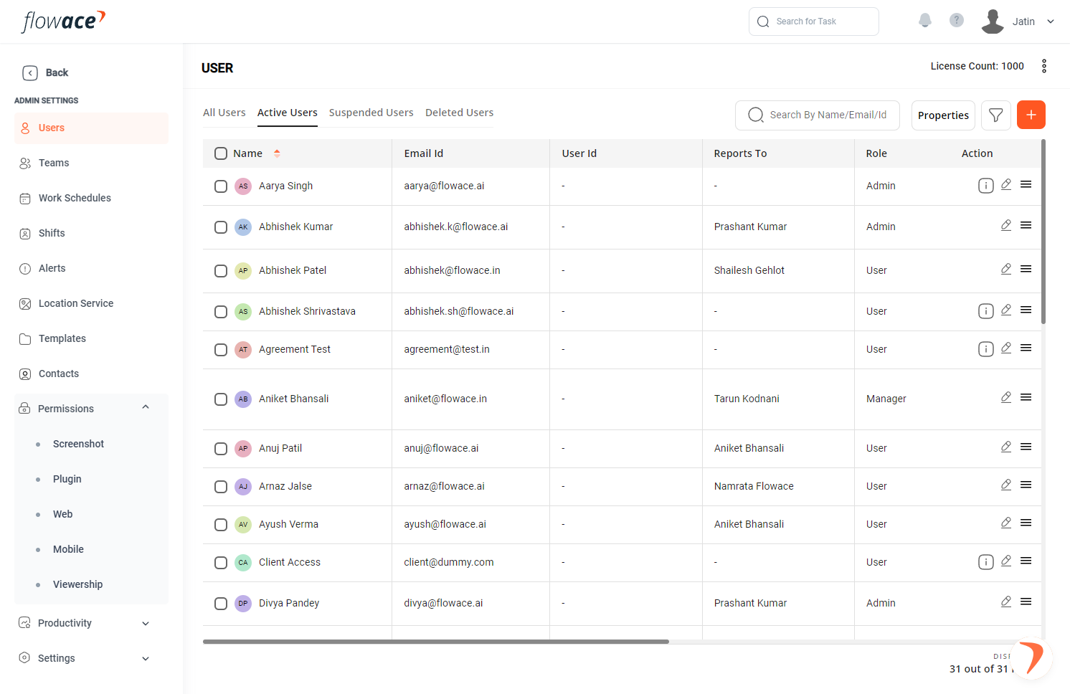
Task: Open the help question mark icon
Action: pyautogui.click(x=957, y=21)
